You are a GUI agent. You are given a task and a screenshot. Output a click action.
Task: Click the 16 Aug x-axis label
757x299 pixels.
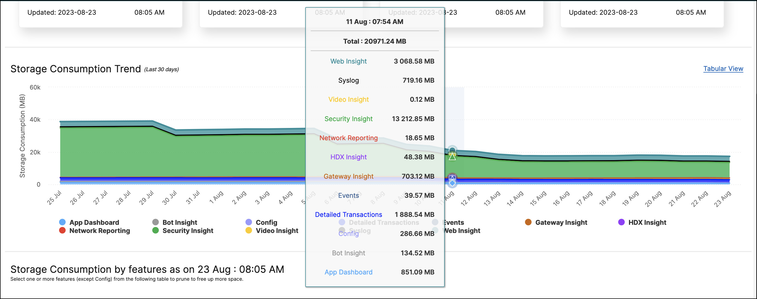click(x=561, y=198)
